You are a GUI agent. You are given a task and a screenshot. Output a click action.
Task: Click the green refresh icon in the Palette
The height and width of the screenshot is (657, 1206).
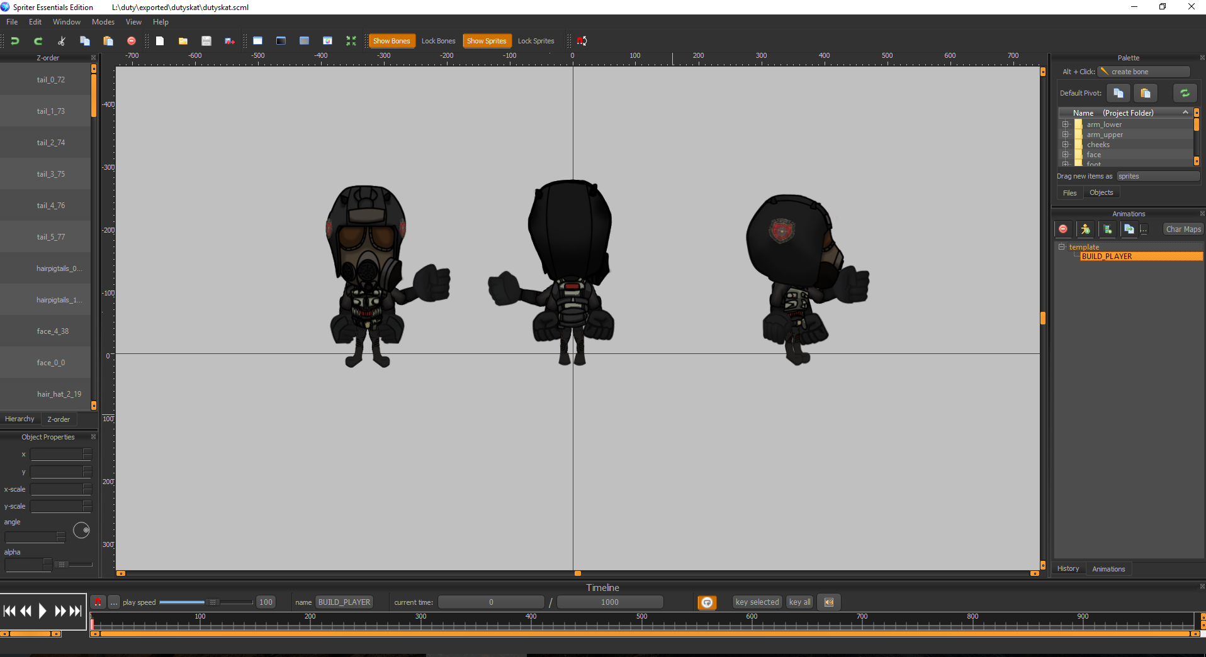1184,93
